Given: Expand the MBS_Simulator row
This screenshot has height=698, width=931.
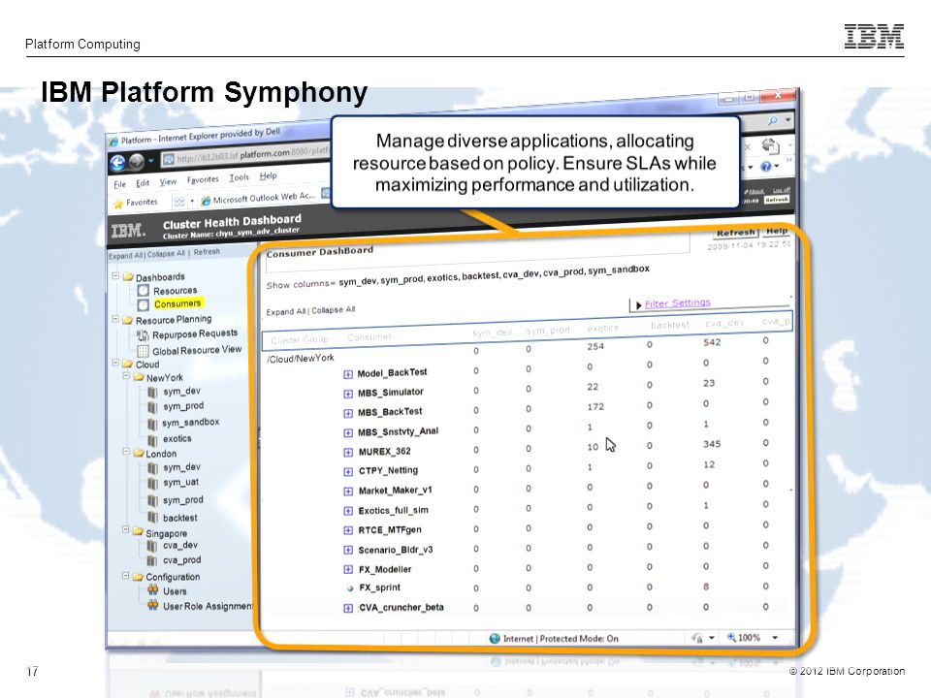Looking at the screenshot, I should pos(348,395).
